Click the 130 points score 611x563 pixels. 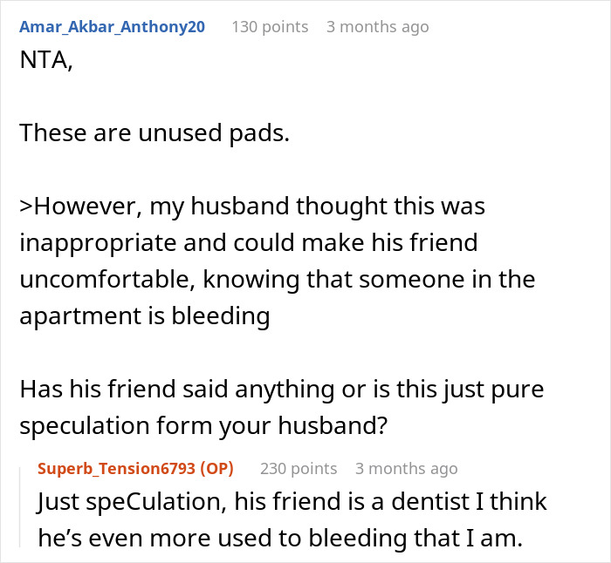coord(270,27)
